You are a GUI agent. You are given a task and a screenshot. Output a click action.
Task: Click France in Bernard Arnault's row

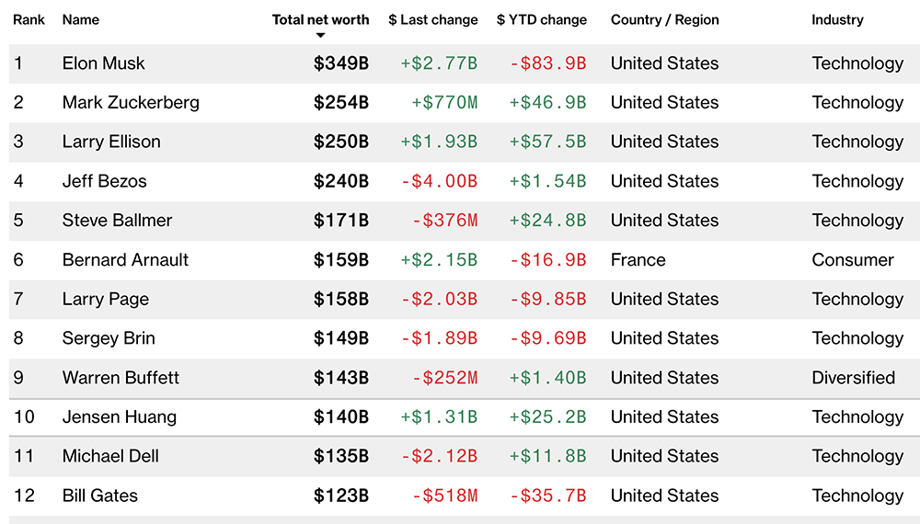pyautogui.click(x=638, y=260)
